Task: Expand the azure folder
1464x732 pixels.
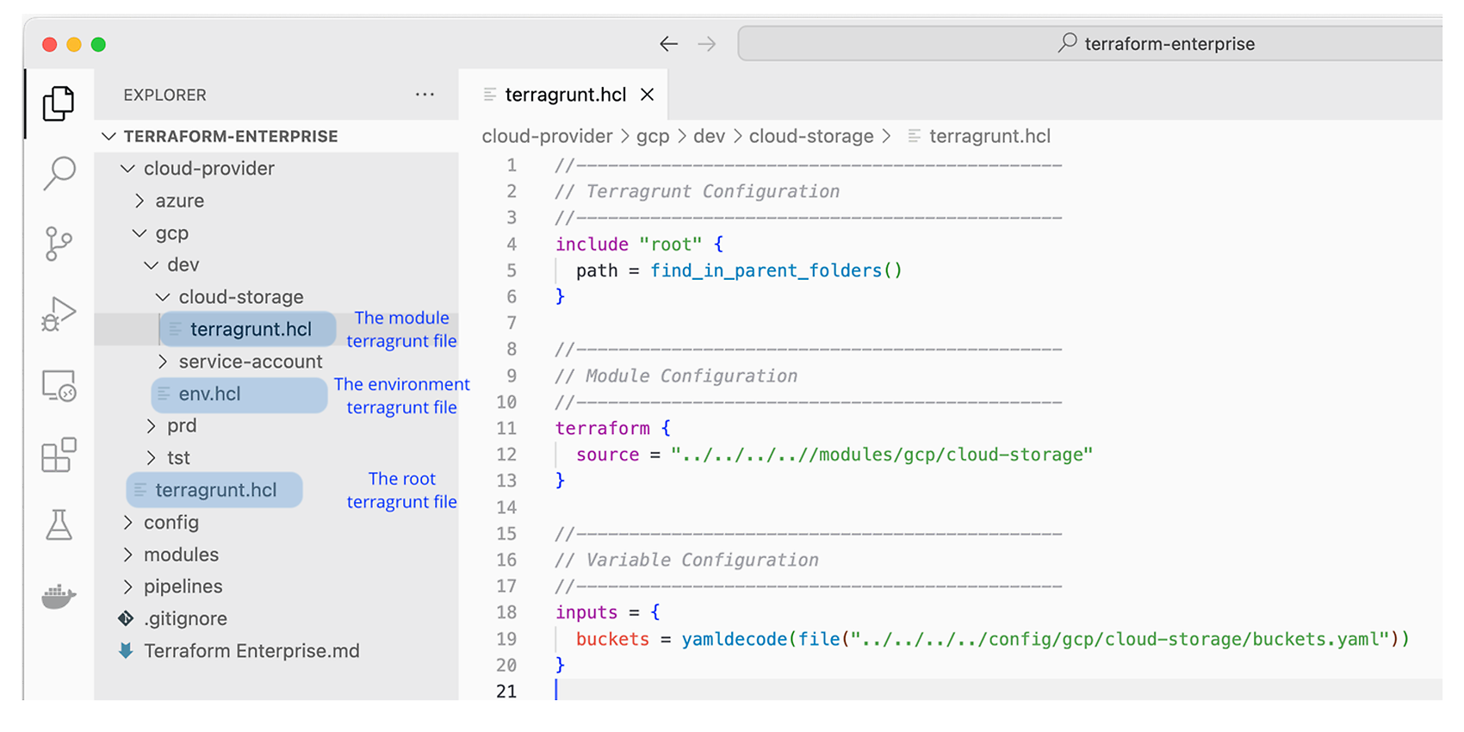Action: coord(140,201)
